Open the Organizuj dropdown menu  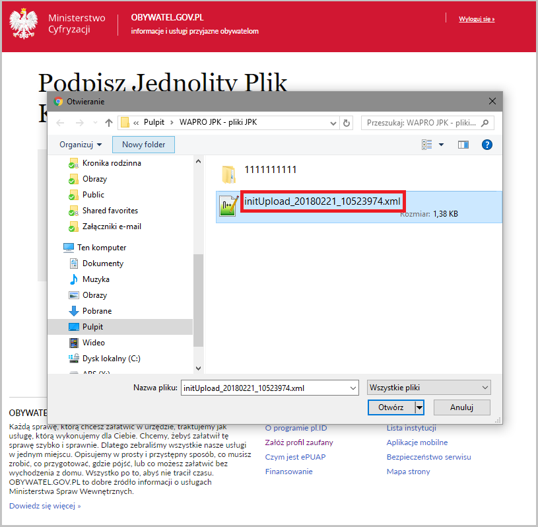click(x=81, y=144)
